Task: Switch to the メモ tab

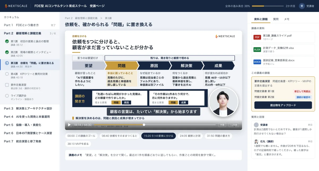Action: pyautogui.click(x=287, y=19)
